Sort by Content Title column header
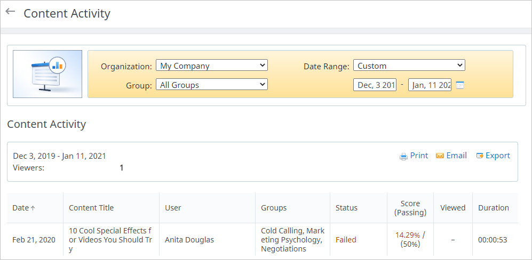The image size is (532, 260). pyautogui.click(x=91, y=208)
